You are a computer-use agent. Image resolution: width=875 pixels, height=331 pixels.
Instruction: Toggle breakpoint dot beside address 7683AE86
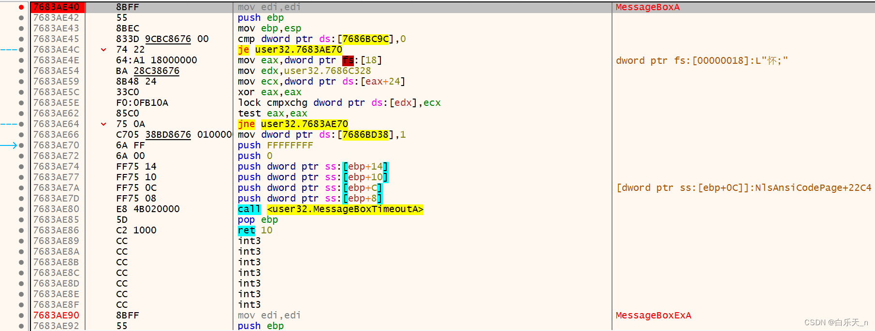tap(21, 230)
